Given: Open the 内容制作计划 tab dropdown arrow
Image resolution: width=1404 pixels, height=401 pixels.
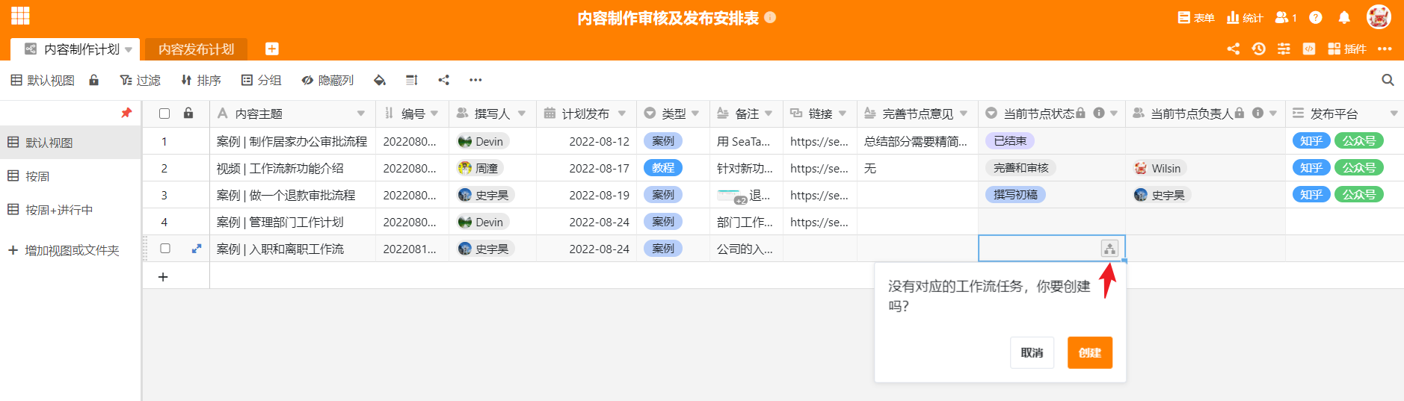Looking at the screenshot, I should (x=129, y=49).
